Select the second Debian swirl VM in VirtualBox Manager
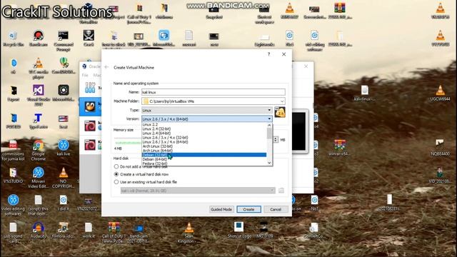The image size is (457, 257). click(90, 145)
